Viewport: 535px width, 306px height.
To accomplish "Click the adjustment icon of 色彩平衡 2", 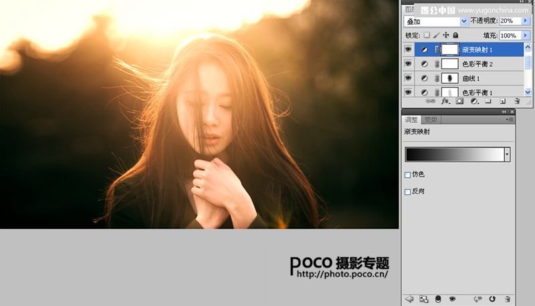I will click(424, 63).
